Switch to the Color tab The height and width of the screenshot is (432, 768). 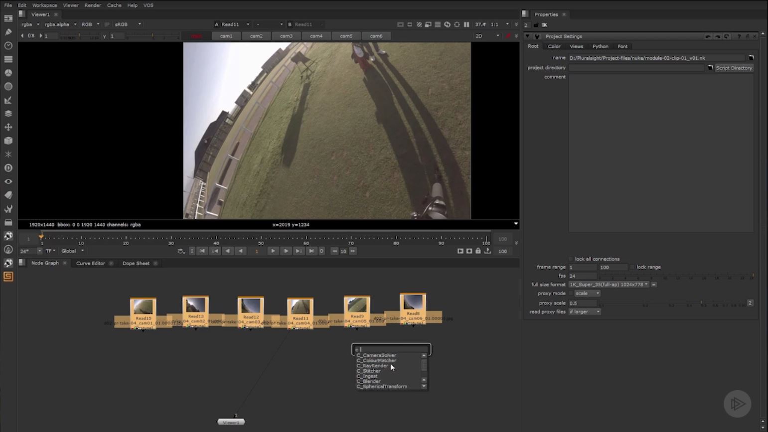click(554, 46)
